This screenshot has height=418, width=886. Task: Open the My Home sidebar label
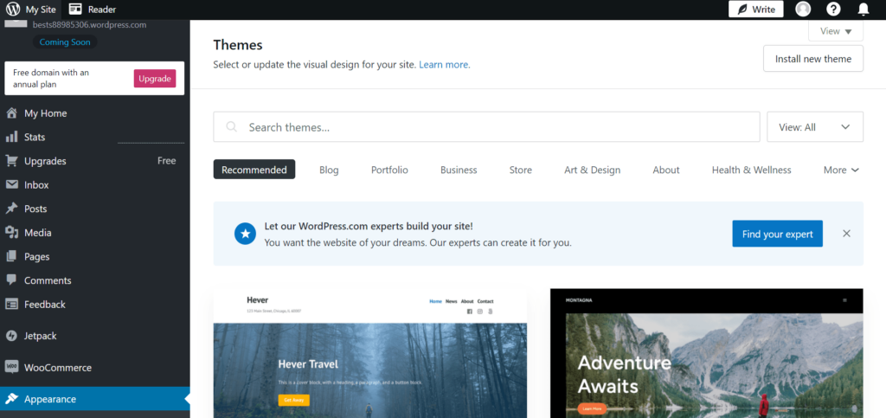[x=45, y=113]
